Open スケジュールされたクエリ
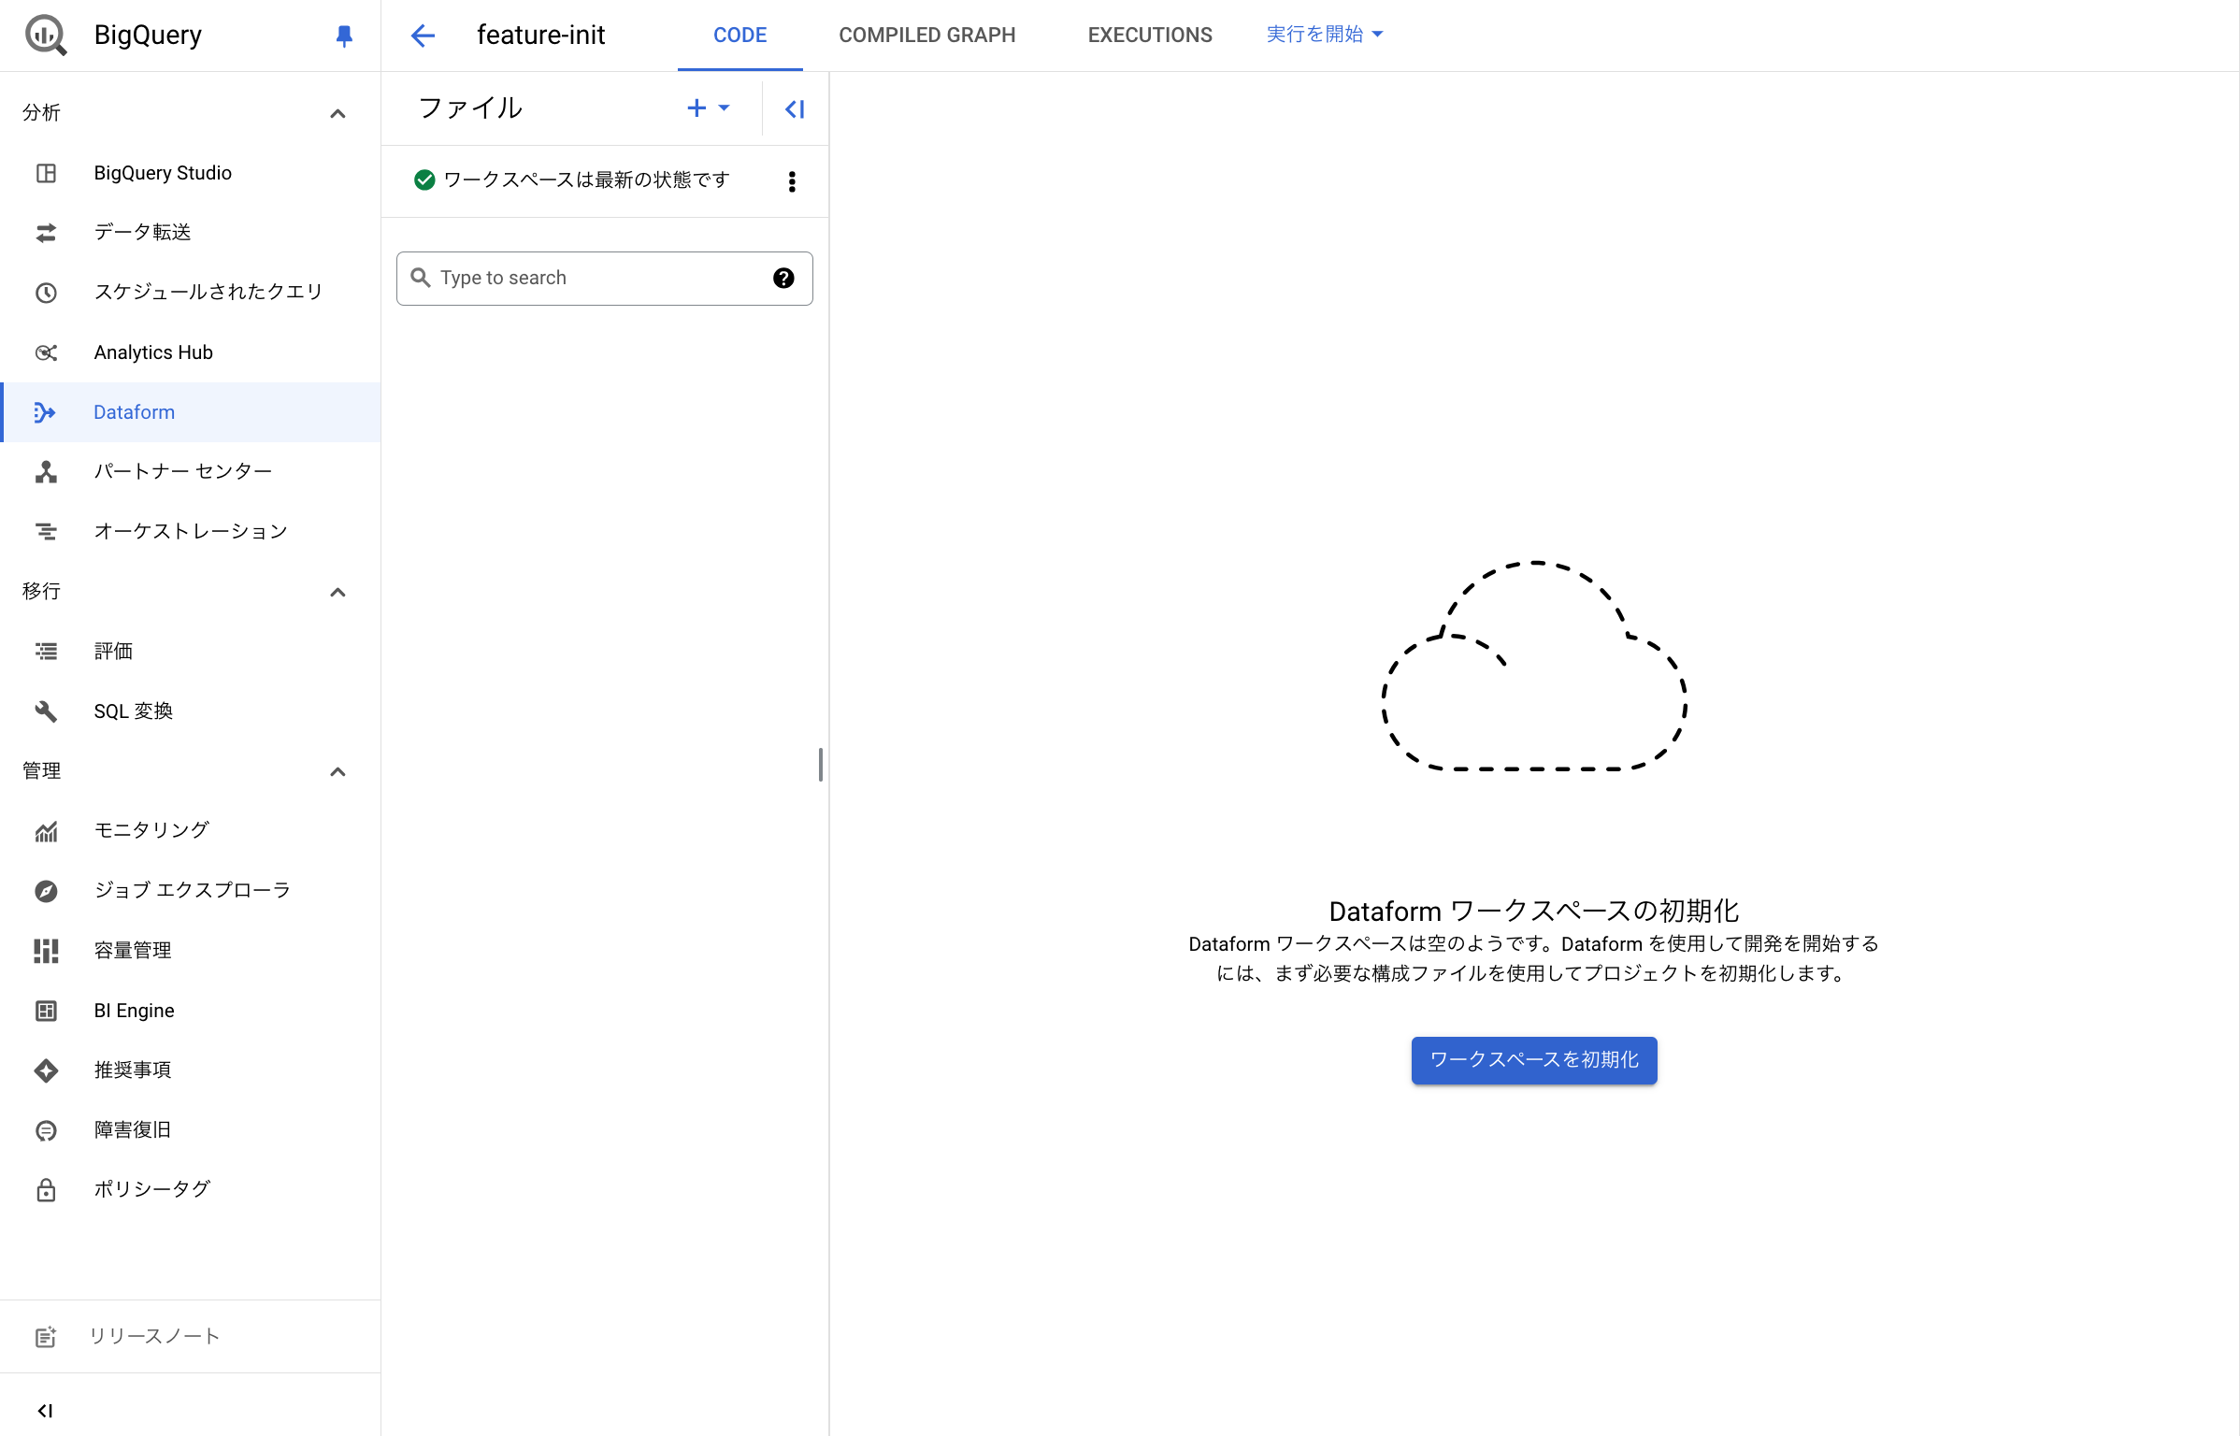2240x1436 pixels. (x=206, y=292)
